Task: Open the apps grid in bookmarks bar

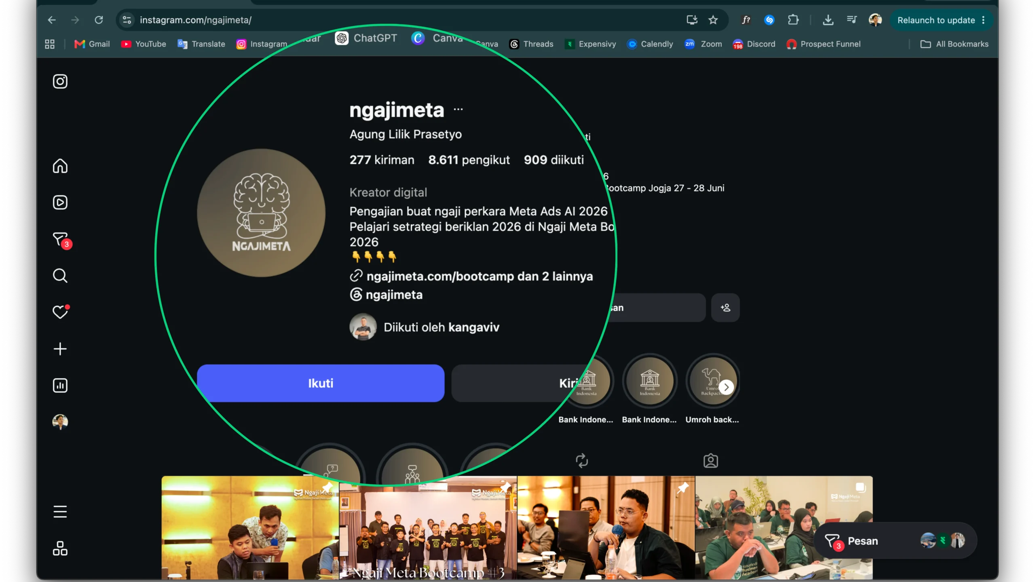Action: point(50,44)
